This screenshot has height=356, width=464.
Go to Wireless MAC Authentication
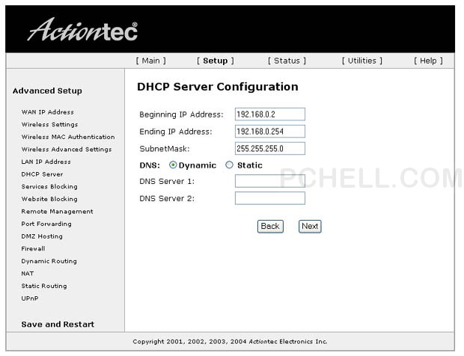[x=67, y=137]
